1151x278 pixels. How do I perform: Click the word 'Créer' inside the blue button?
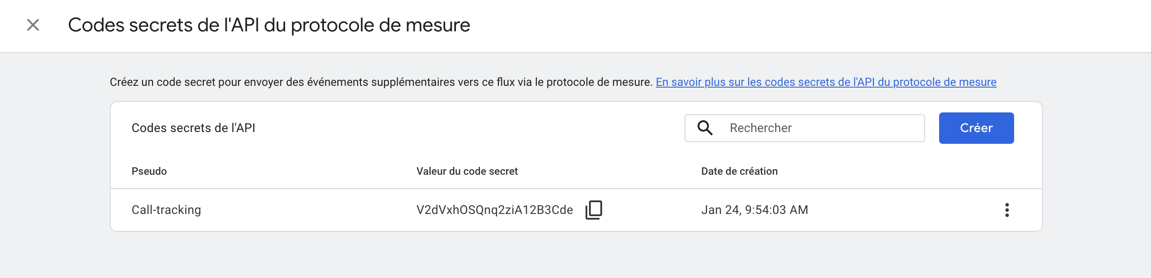976,128
